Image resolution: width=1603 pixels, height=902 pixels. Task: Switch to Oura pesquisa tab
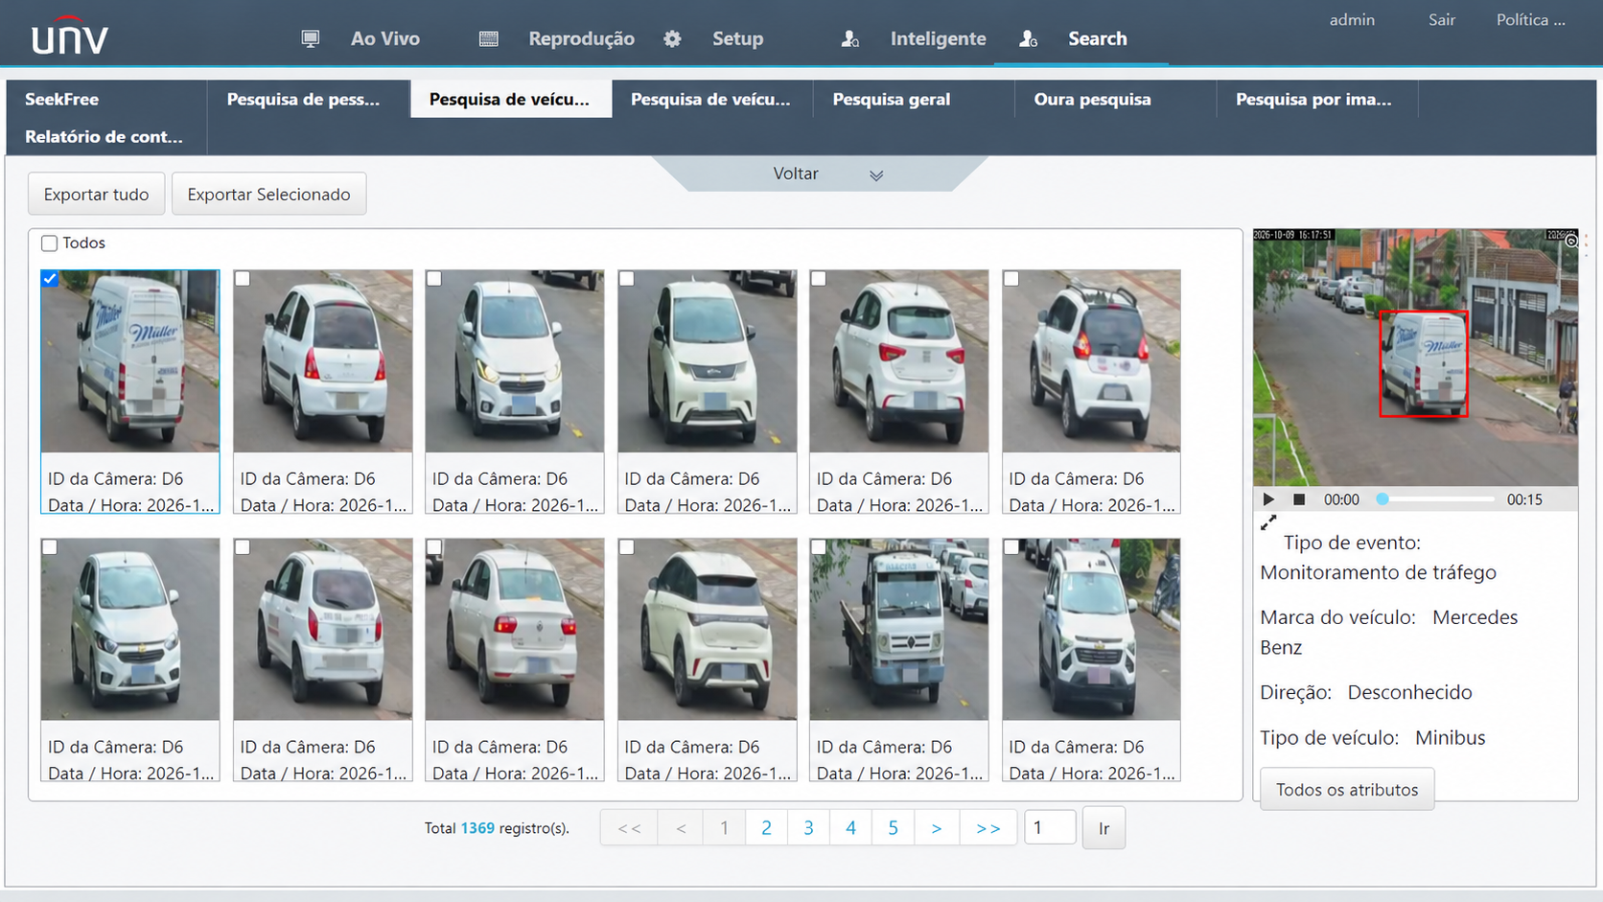coord(1116,99)
